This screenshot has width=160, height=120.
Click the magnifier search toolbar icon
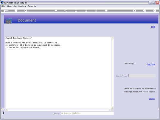(26, 11)
